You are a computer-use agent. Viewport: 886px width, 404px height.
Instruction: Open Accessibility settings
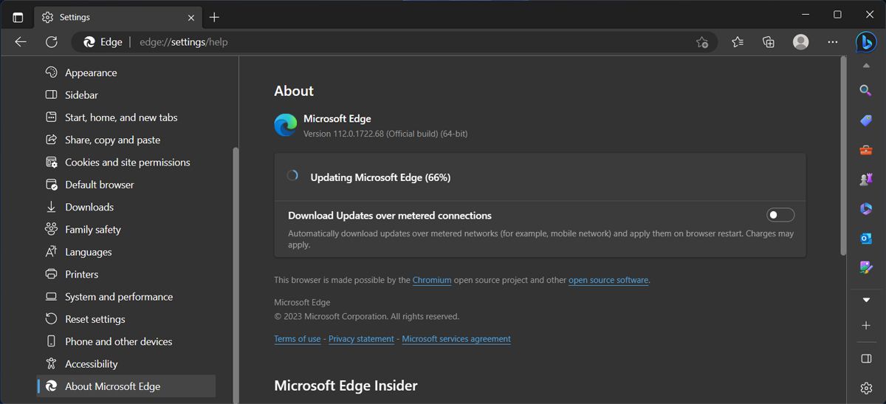[x=126, y=363]
